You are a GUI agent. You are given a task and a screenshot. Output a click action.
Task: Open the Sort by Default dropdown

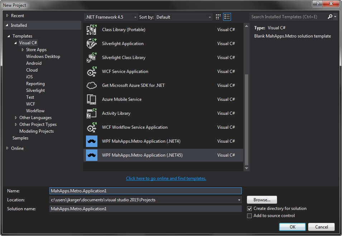tap(183, 17)
